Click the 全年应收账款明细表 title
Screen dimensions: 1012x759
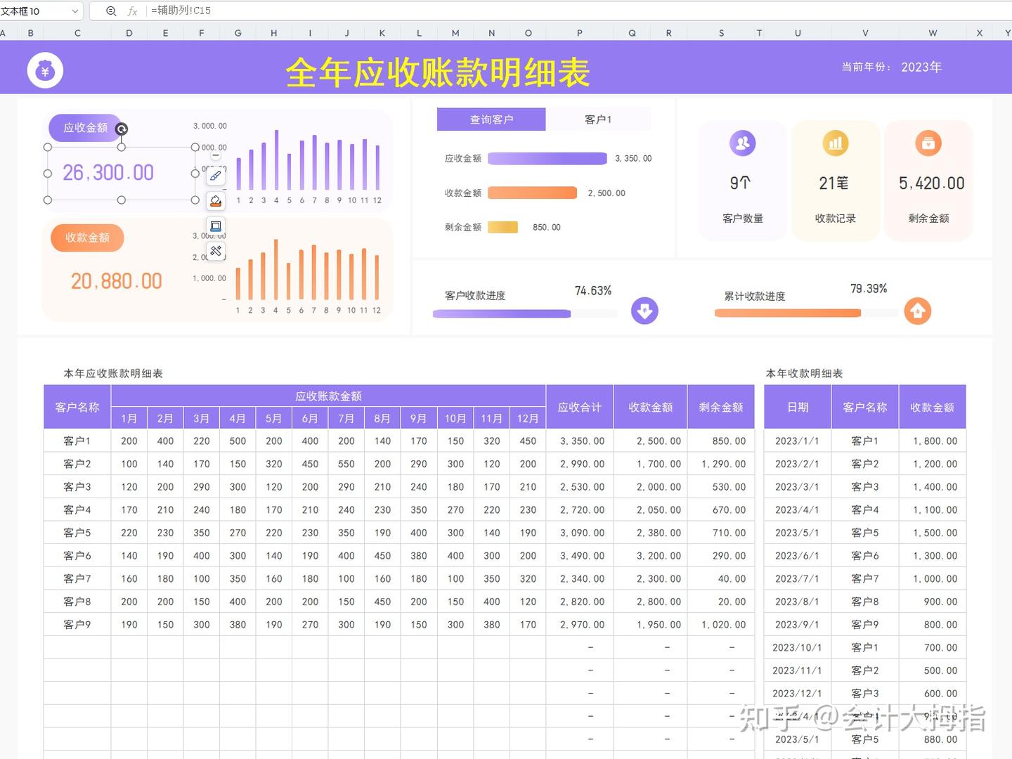(x=438, y=72)
